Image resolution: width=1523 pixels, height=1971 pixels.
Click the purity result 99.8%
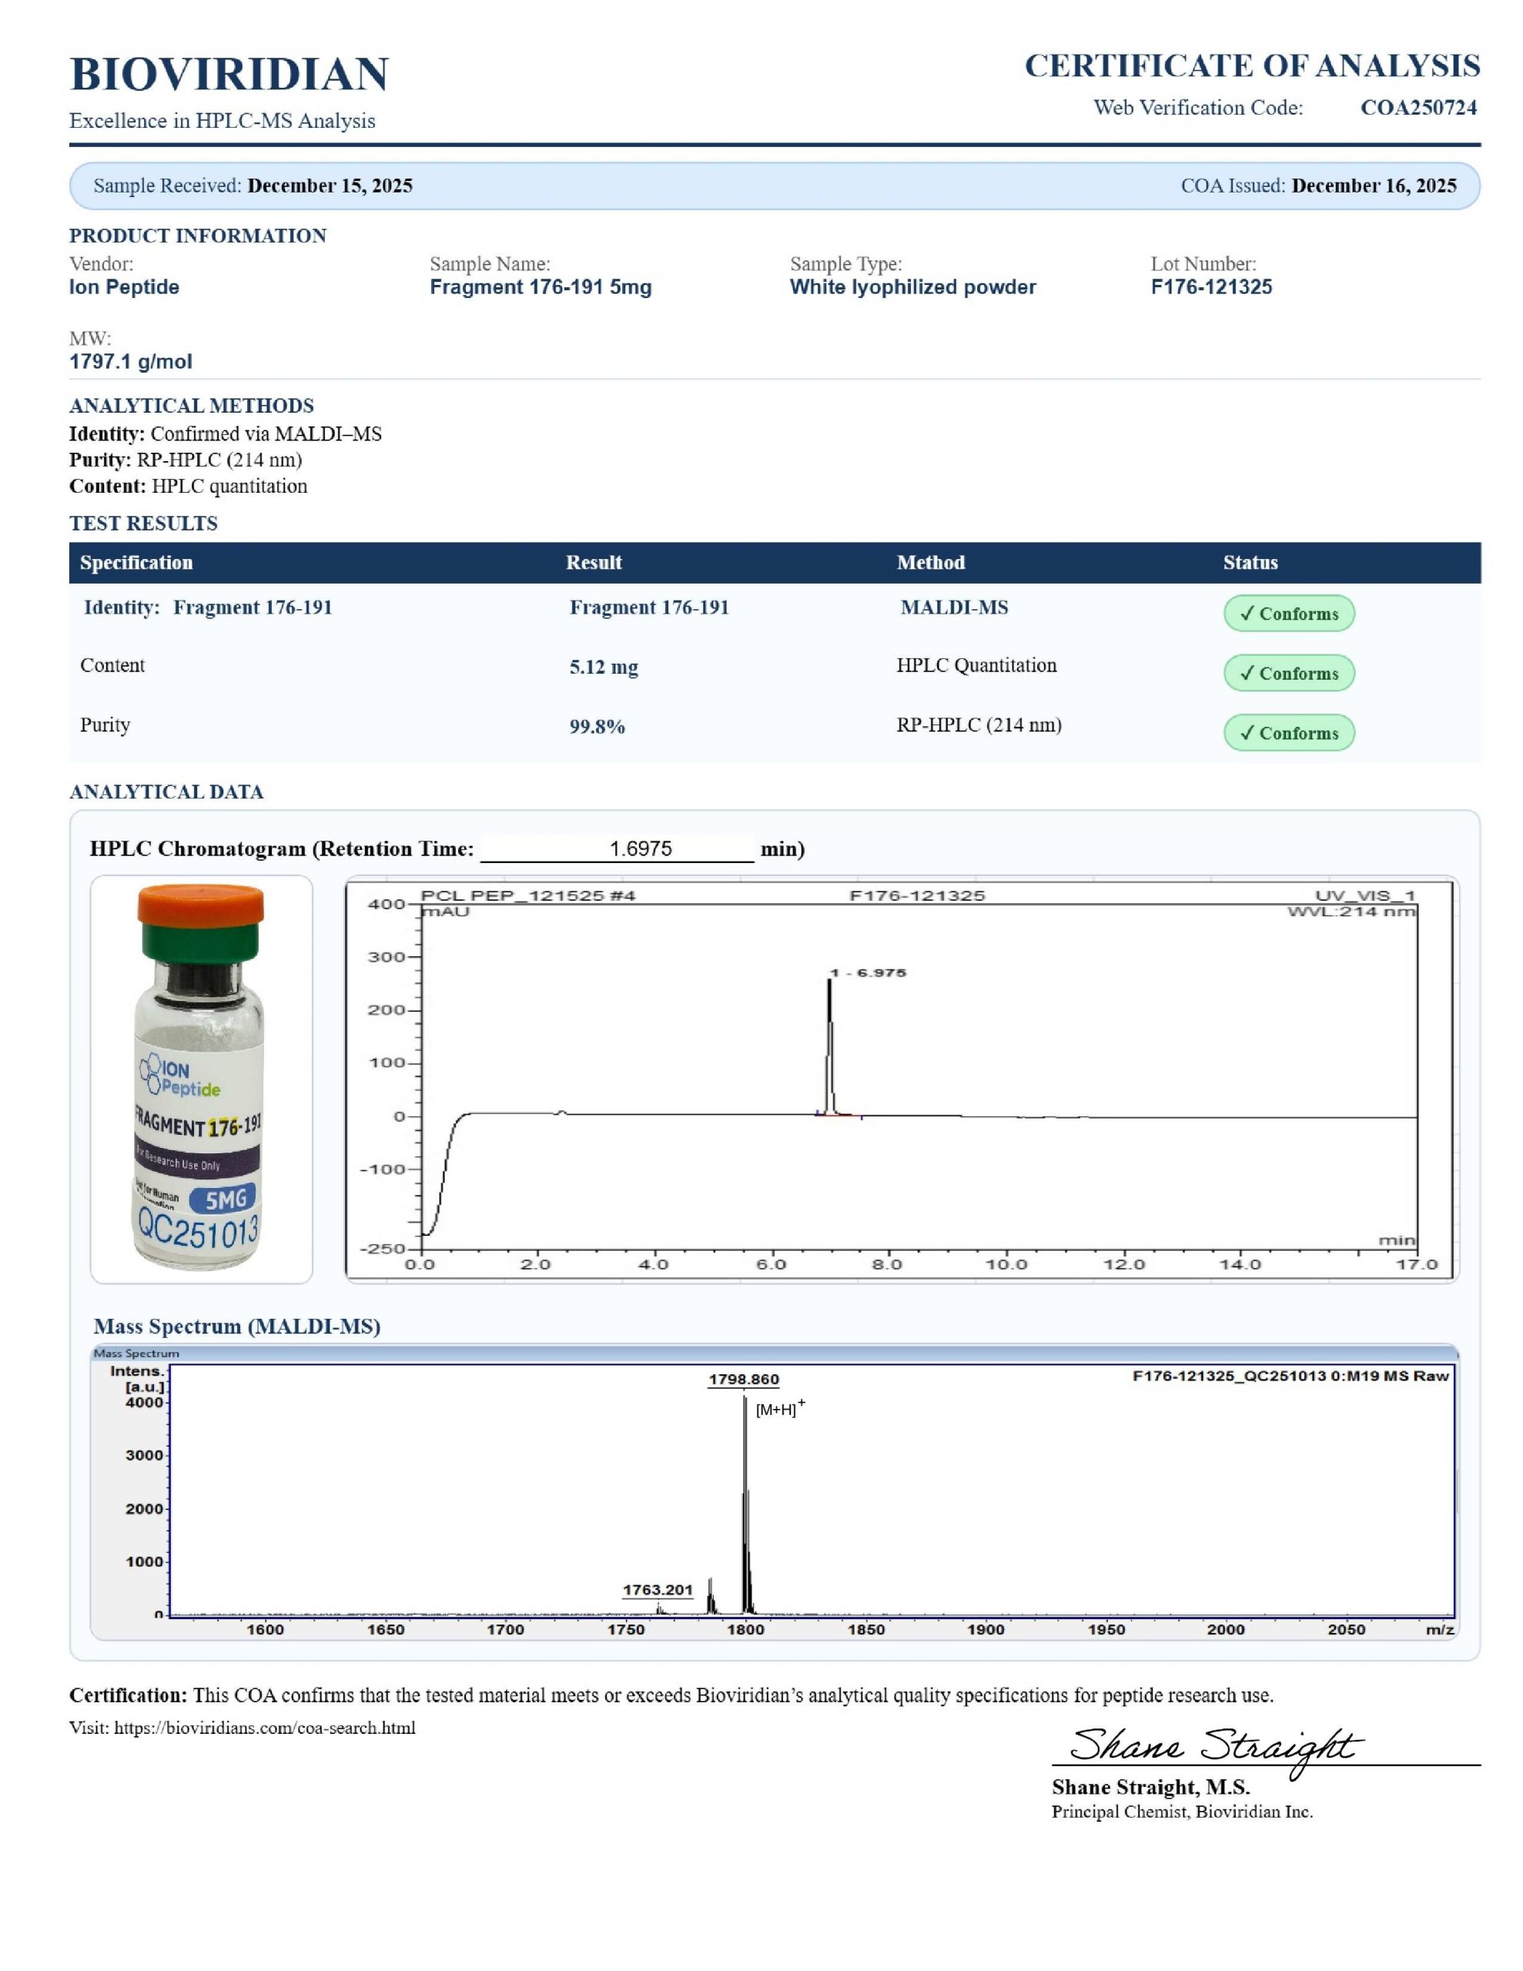[597, 727]
